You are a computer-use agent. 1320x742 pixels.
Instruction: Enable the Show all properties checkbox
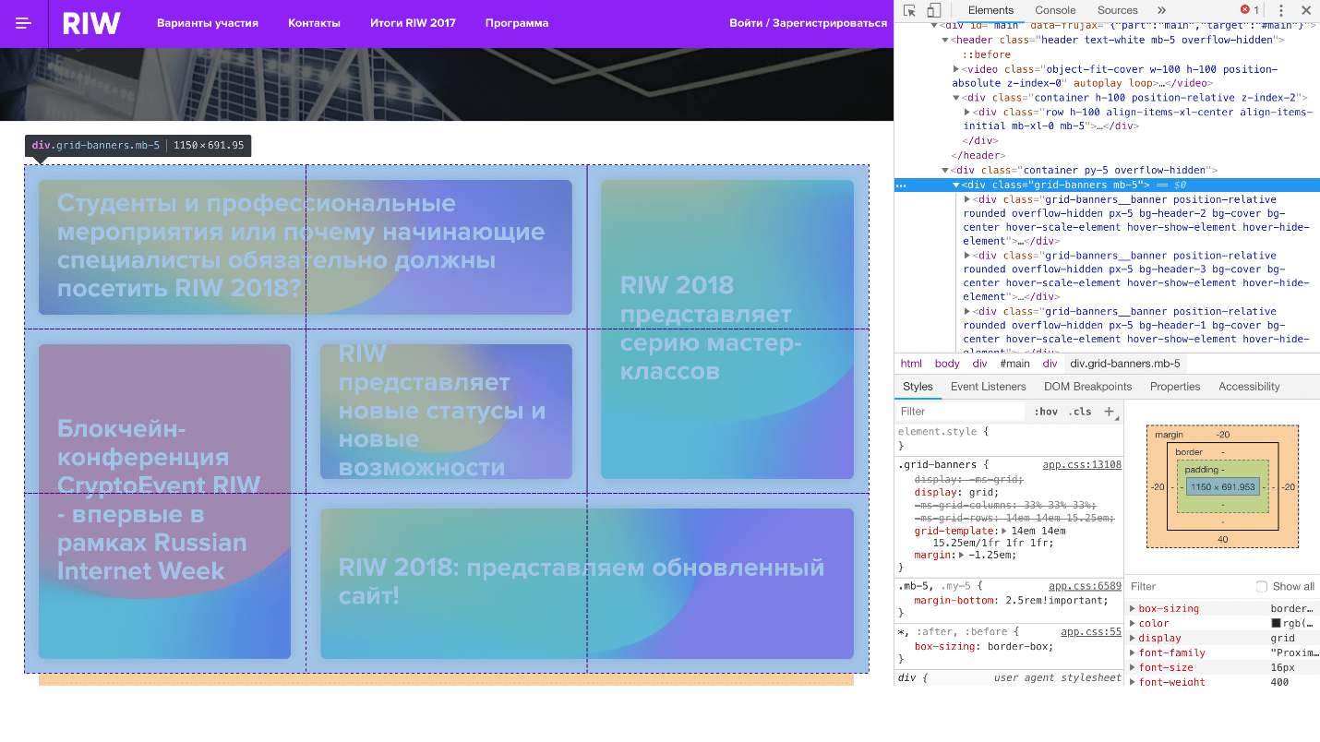pos(1262,586)
